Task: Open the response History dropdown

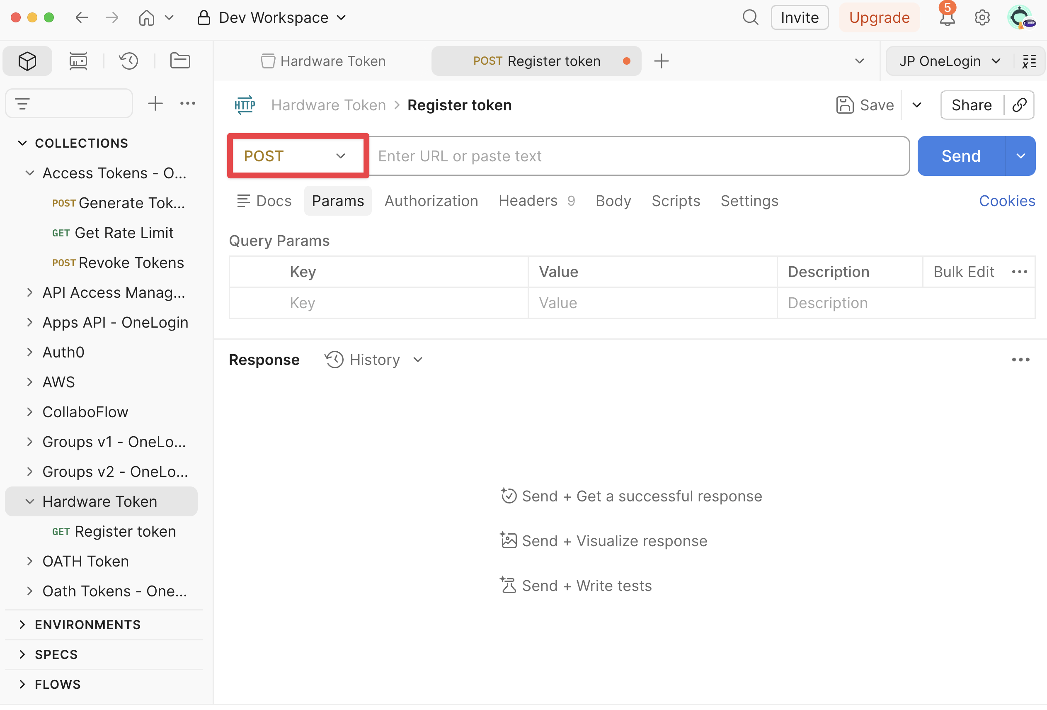Action: [374, 360]
